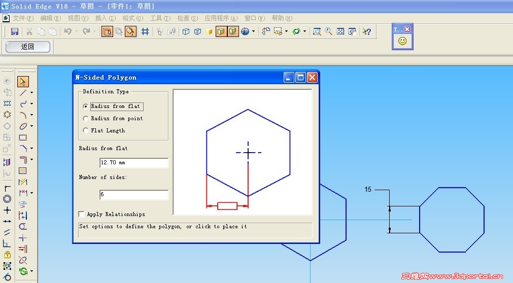Open the refresh tool dropdown in left toolbar

[32, 271]
